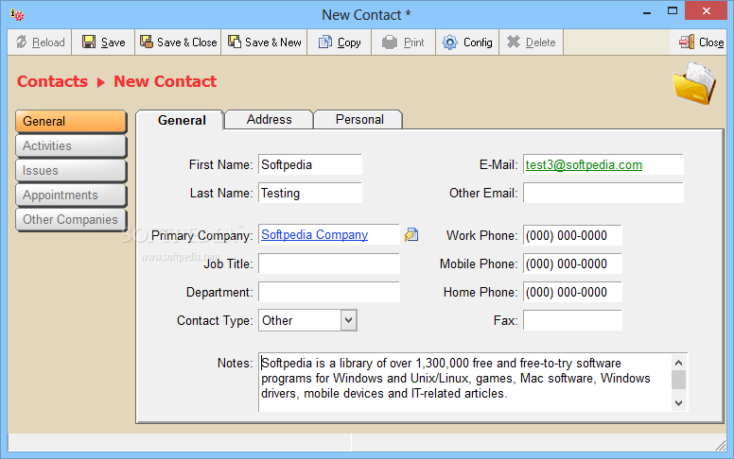
Task: Click Notes scrollbar down arrow
Action: pos(679,403)
